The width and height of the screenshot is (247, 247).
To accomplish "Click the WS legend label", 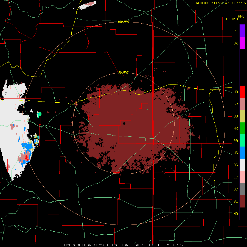I will point(235,153).
